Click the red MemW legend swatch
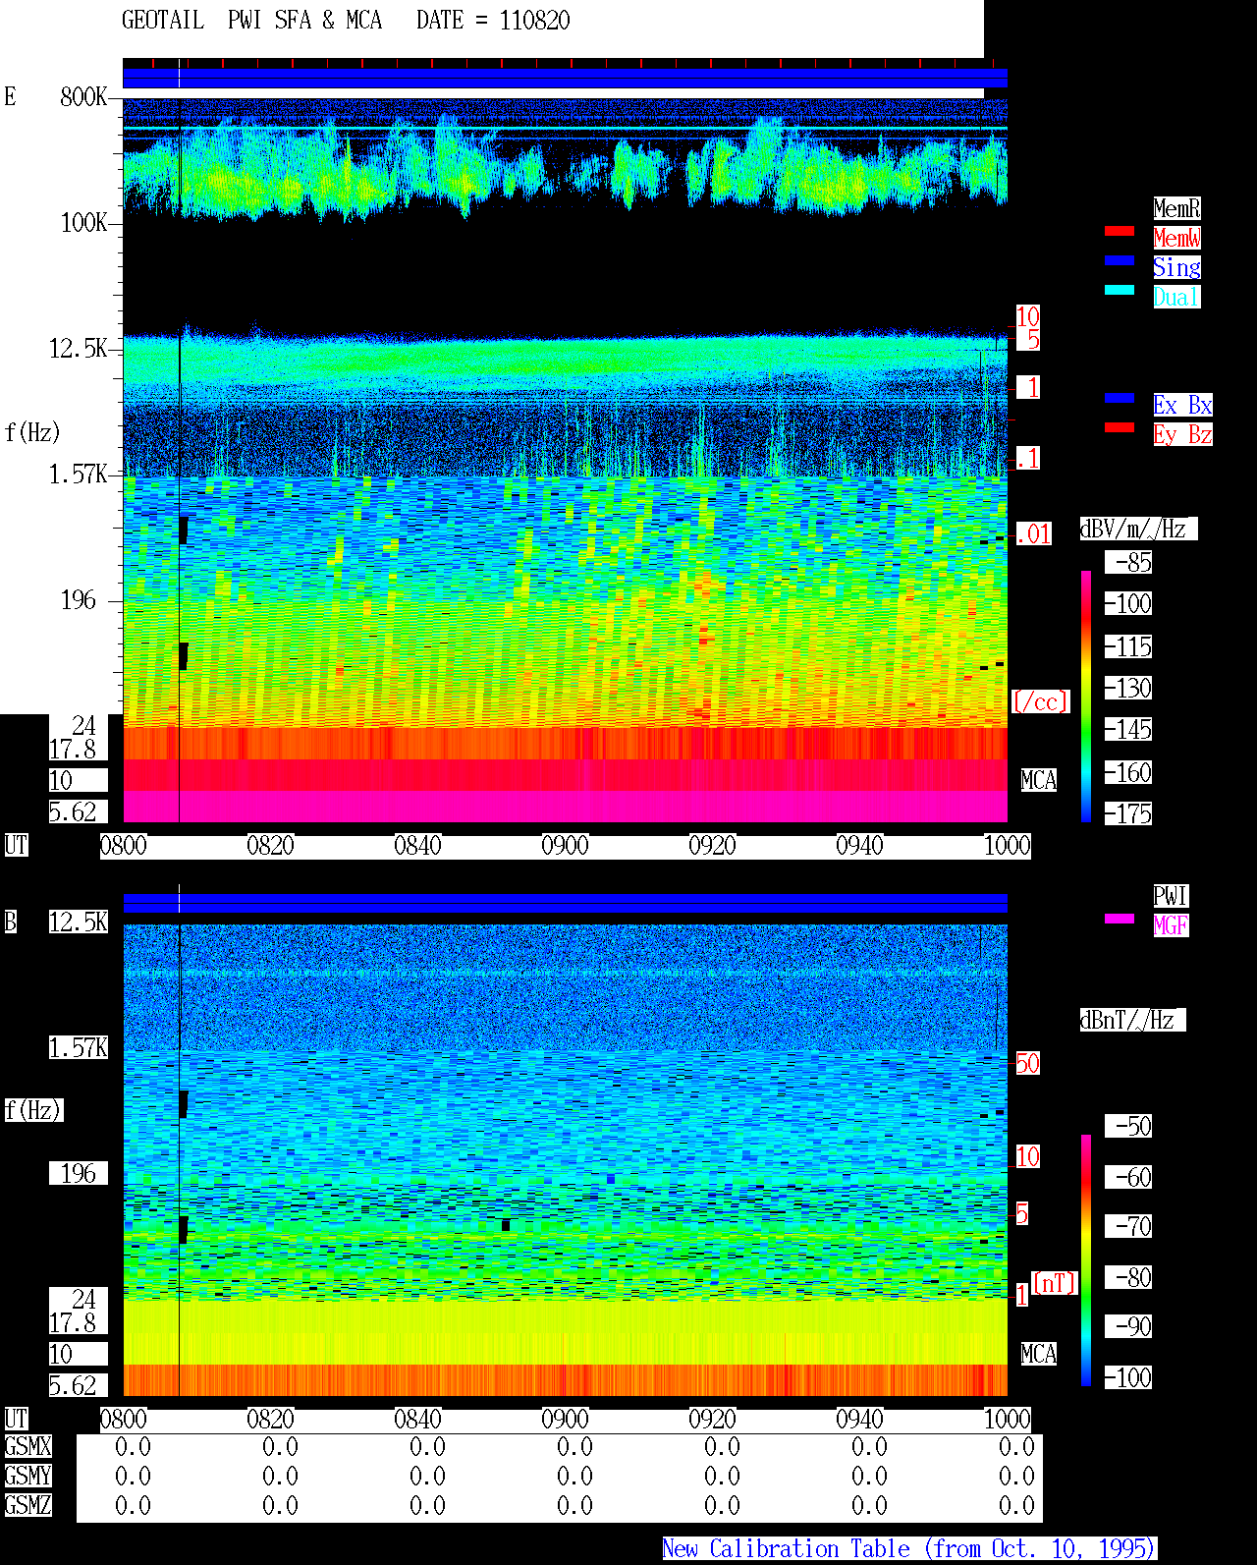The image size is (1257, 1565). click(1120, 231)
